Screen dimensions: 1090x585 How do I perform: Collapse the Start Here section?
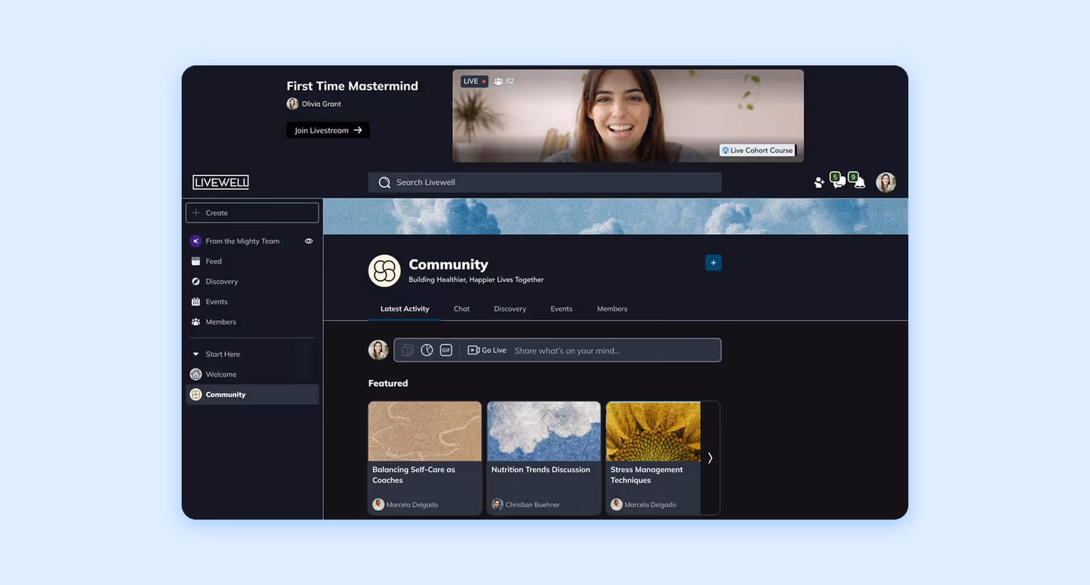(x=195, y=354)
